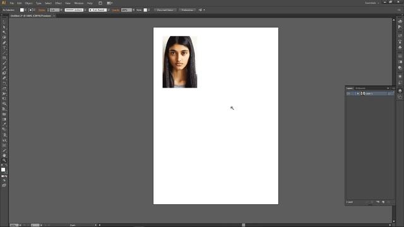Open Adobe Bridge from the menu bar
Screen dimensions: 404x227
pos(100,3)
